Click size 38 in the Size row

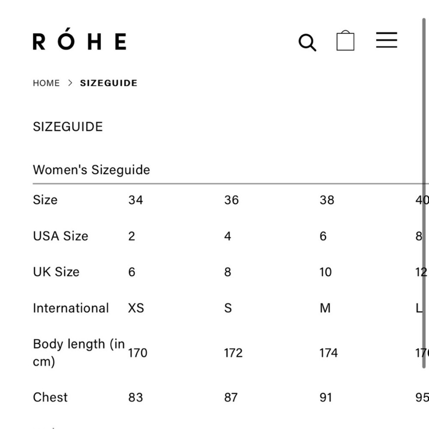click(x=326, y=200)
